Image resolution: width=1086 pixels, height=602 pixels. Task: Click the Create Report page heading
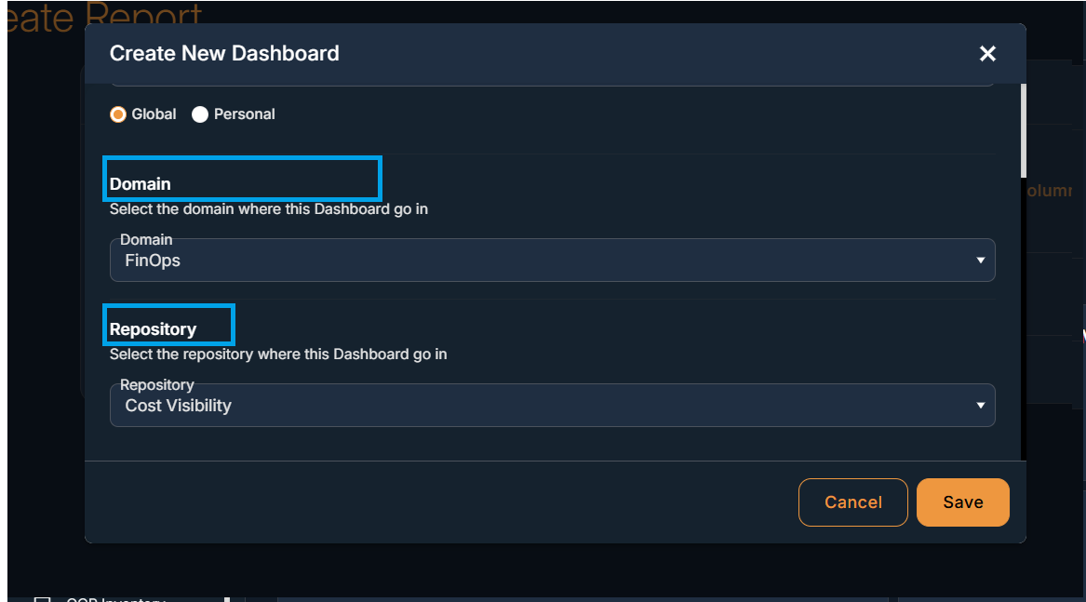104,17
